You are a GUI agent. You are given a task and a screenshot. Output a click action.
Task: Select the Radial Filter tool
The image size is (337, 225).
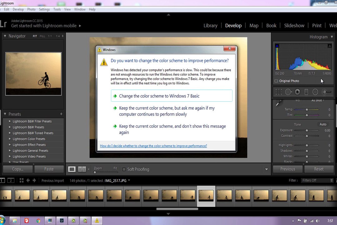click(315, 92)
